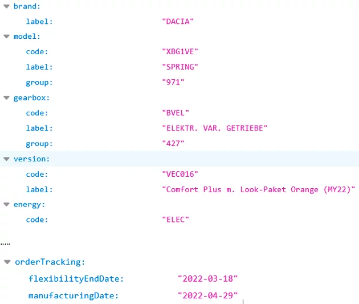Click the "427" group value
Image resolution: width=359 pixels, height=304 pixels.
173,143
